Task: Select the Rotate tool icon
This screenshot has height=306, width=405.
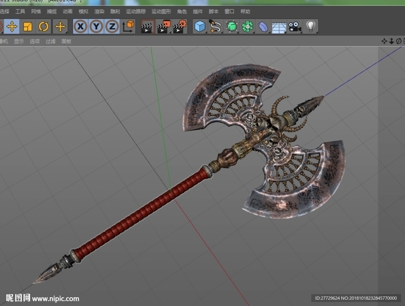Action: (x=43, y=26)
